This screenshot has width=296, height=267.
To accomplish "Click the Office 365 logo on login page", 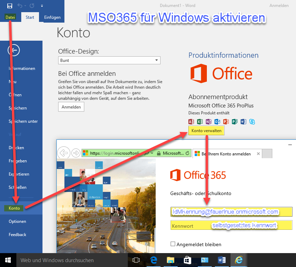I will (198, 175).
